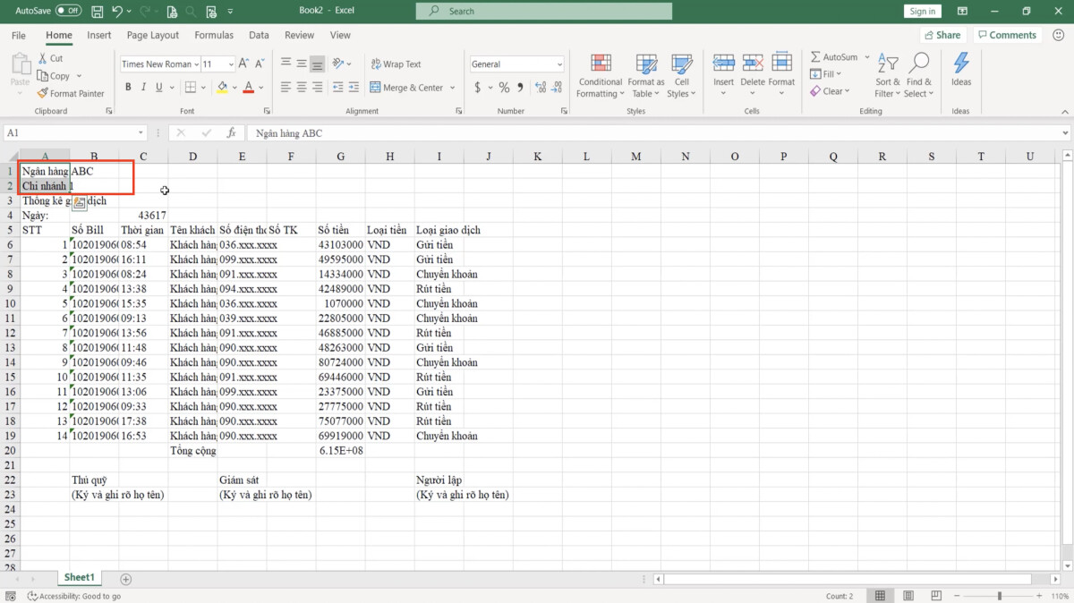This screenshot has width=1074, height=603.
Task: Open Cell Styles gallery
Action: point(681,77)
